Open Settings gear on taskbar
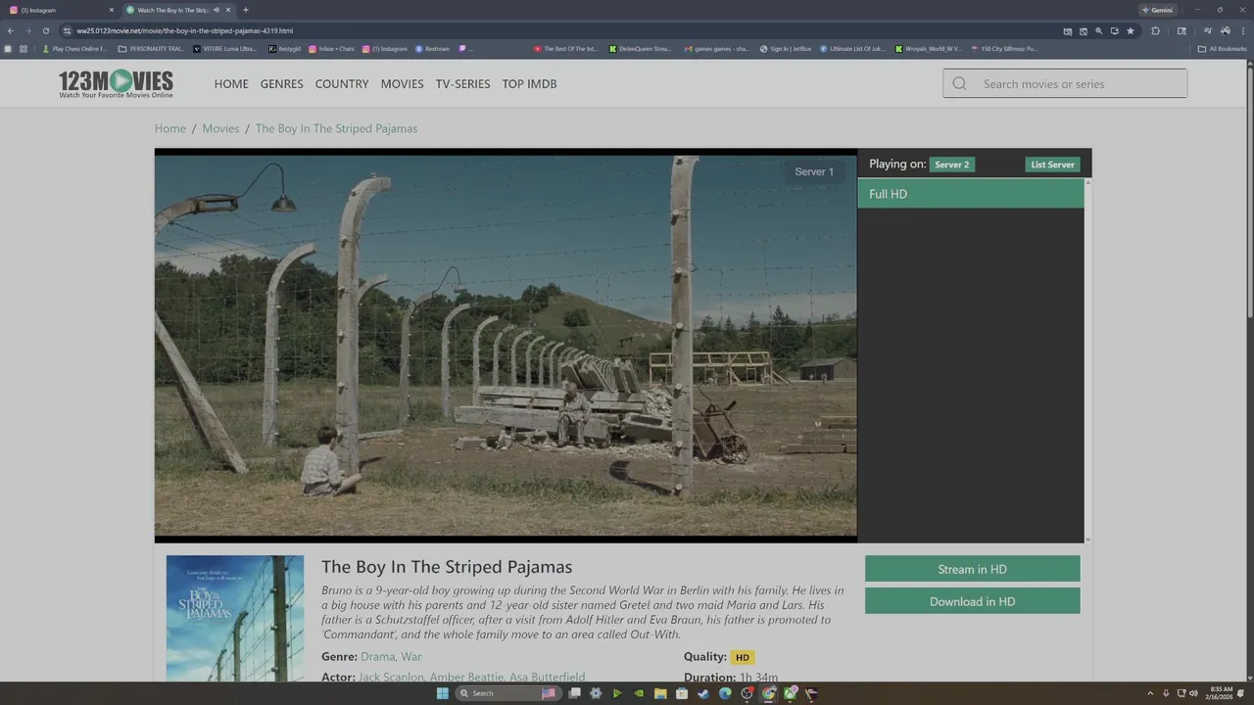This screenshot has height=705, width=1254. click(596, 693)
